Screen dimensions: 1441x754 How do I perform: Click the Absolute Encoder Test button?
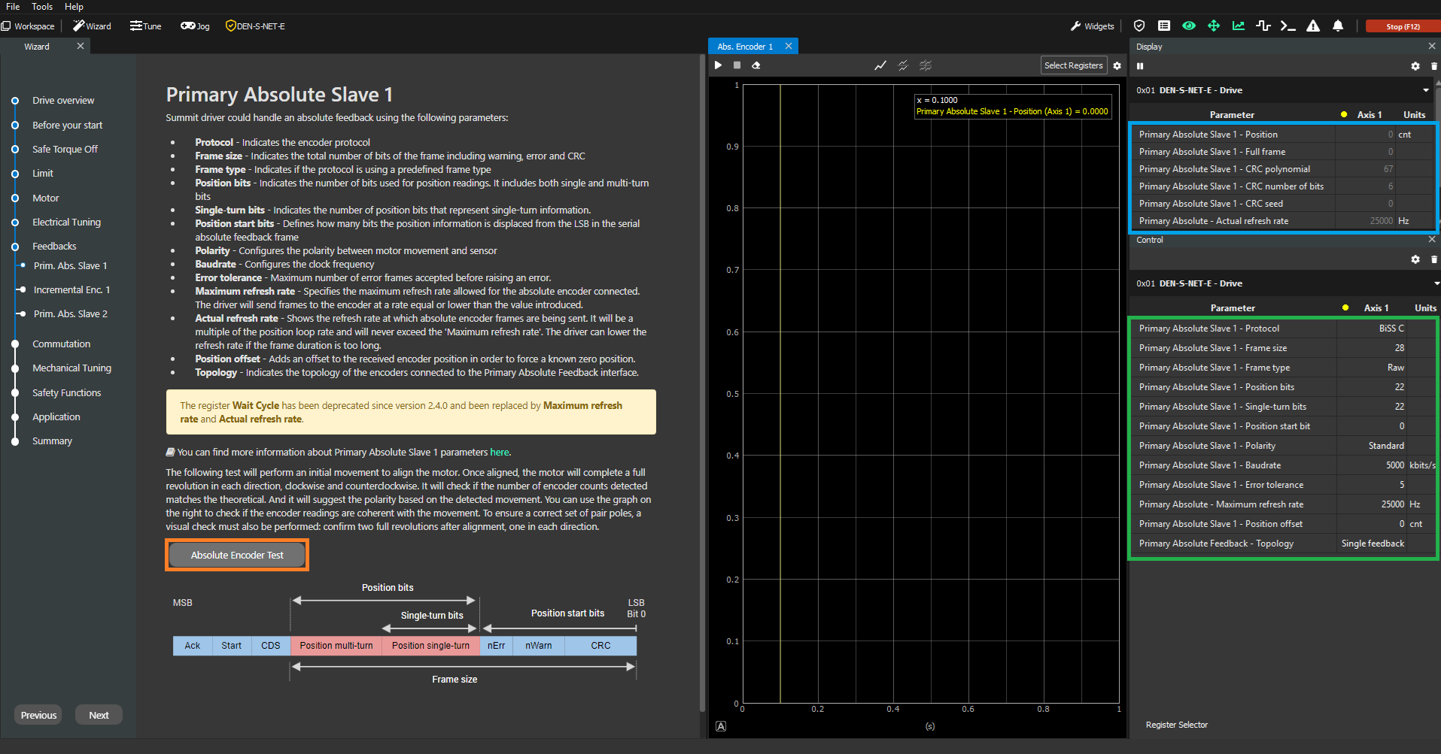point(237,555)
